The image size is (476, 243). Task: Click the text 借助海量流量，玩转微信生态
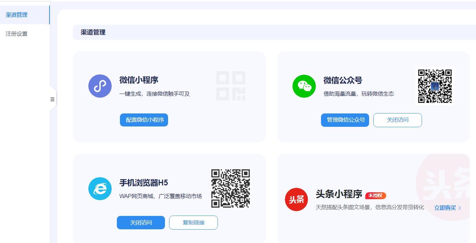click(359, 94)
